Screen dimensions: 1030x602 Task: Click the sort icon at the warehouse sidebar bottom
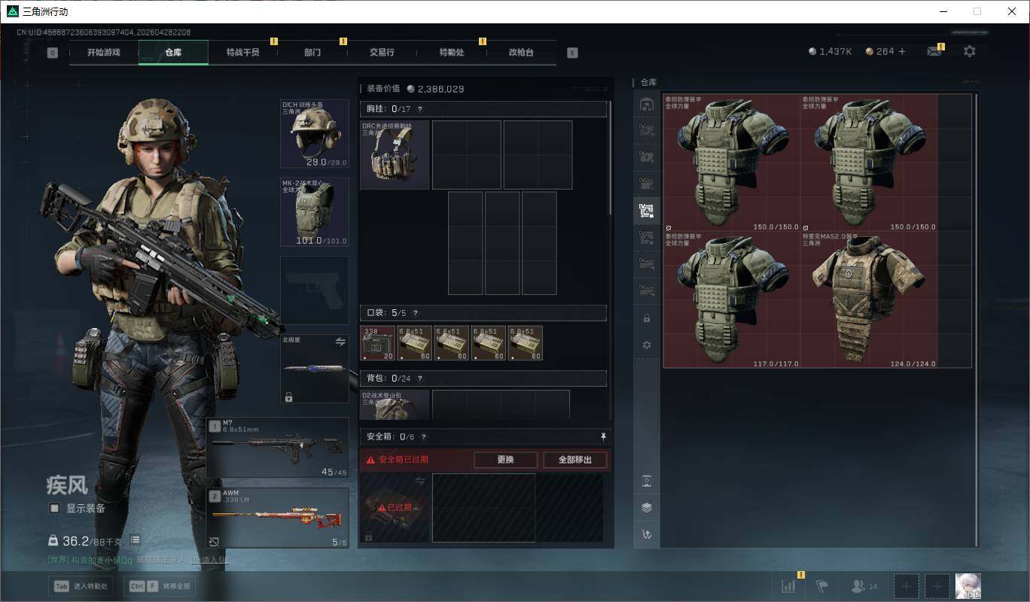[x=646, y=534]
